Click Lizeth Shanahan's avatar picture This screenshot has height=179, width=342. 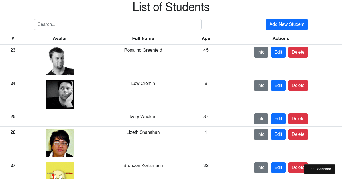60,143
